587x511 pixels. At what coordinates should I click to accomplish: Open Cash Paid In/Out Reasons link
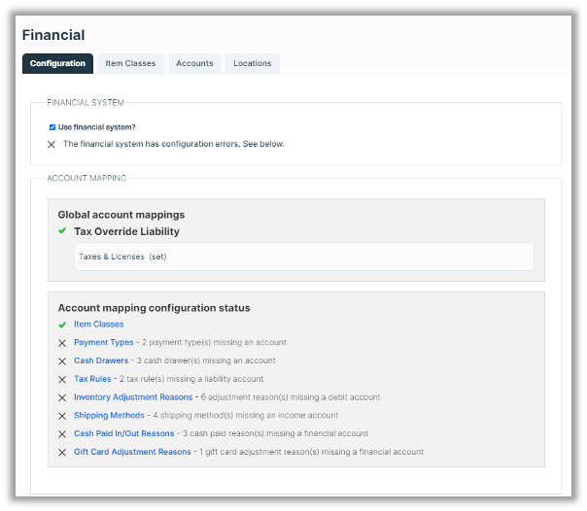pos(123,433)
